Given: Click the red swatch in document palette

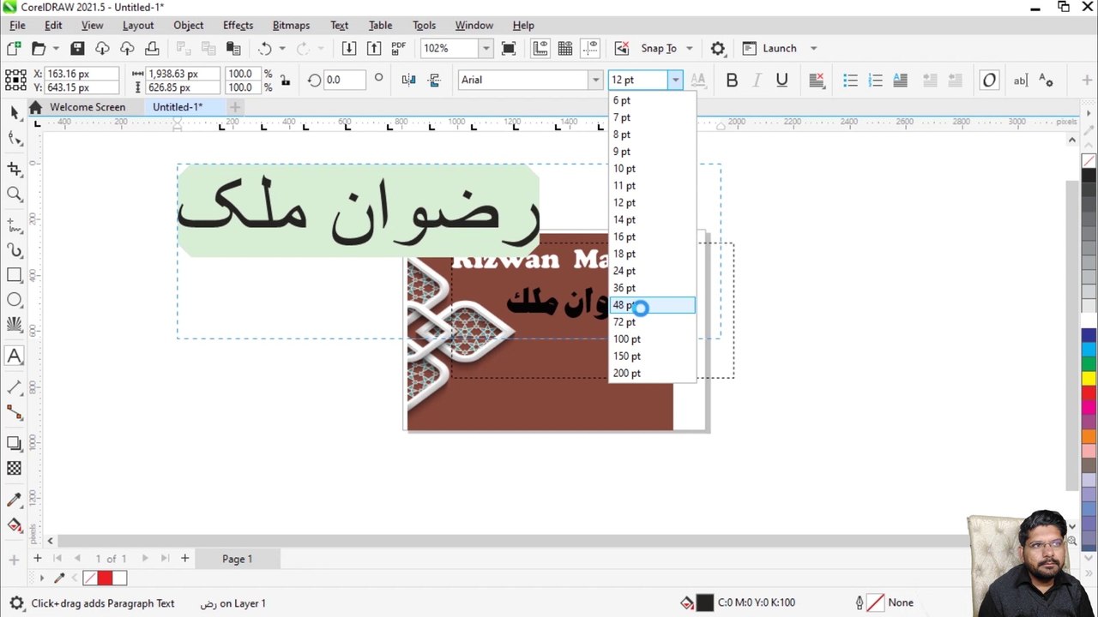Looking at the screenshot, I should click(105, 578).
